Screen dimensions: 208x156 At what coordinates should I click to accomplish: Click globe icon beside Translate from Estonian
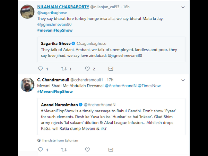39,140
